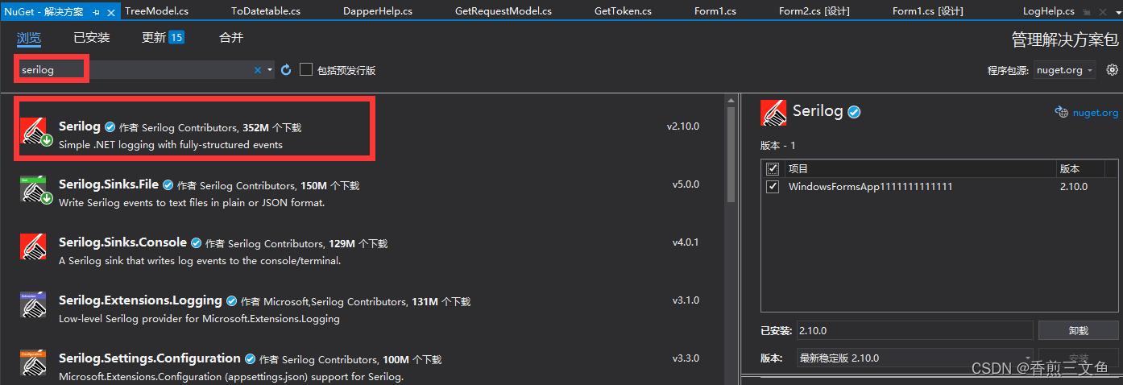Clear the serilog search text
The height and width of the screenshot is (385, 1123).
[x=258, y=70]
